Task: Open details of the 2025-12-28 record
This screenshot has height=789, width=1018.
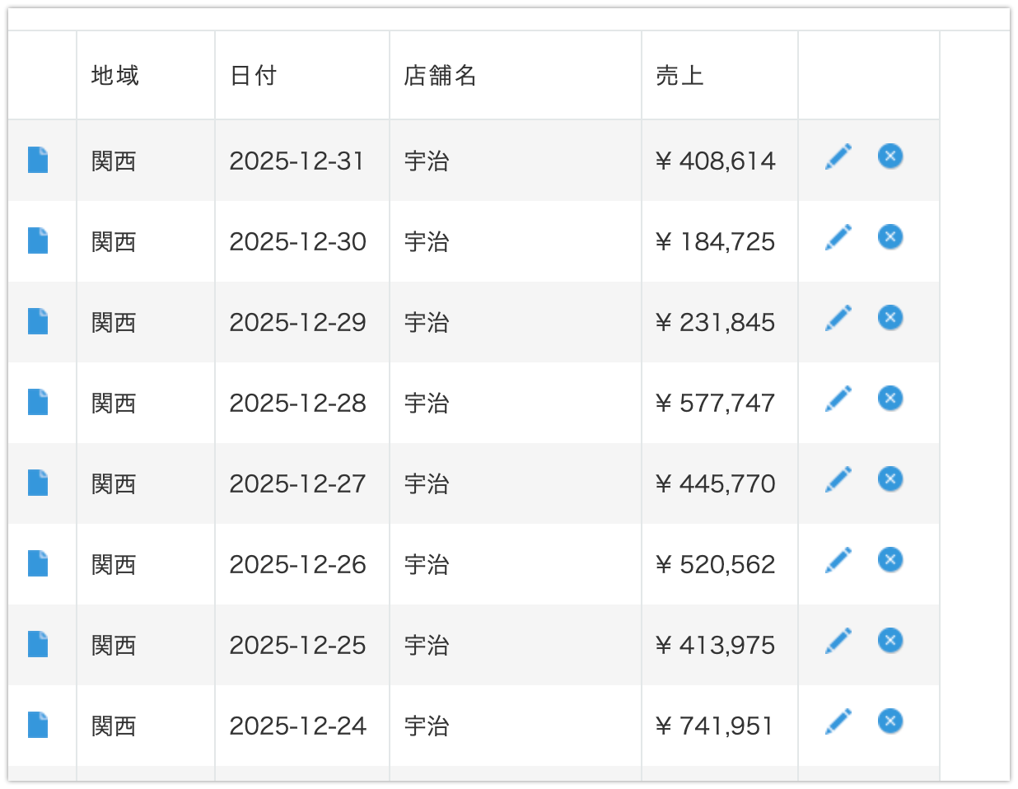Action: pyautogui.click(x=38, y=402)
